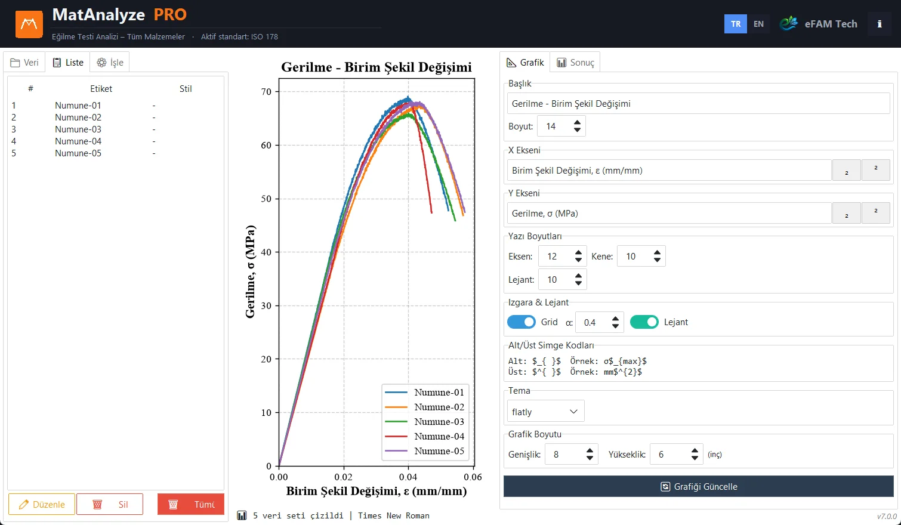Viewport: 901px width, 525px height.
Task: Click the Stil column header
Action: (x=186, y=88)
